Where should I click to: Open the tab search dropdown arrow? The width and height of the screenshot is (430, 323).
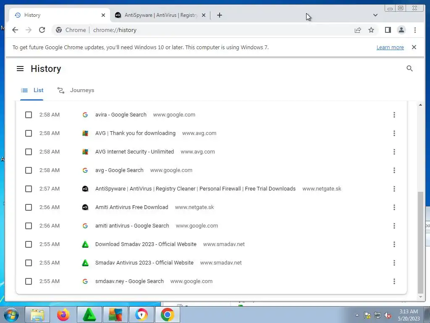click(x=375, y=15)
